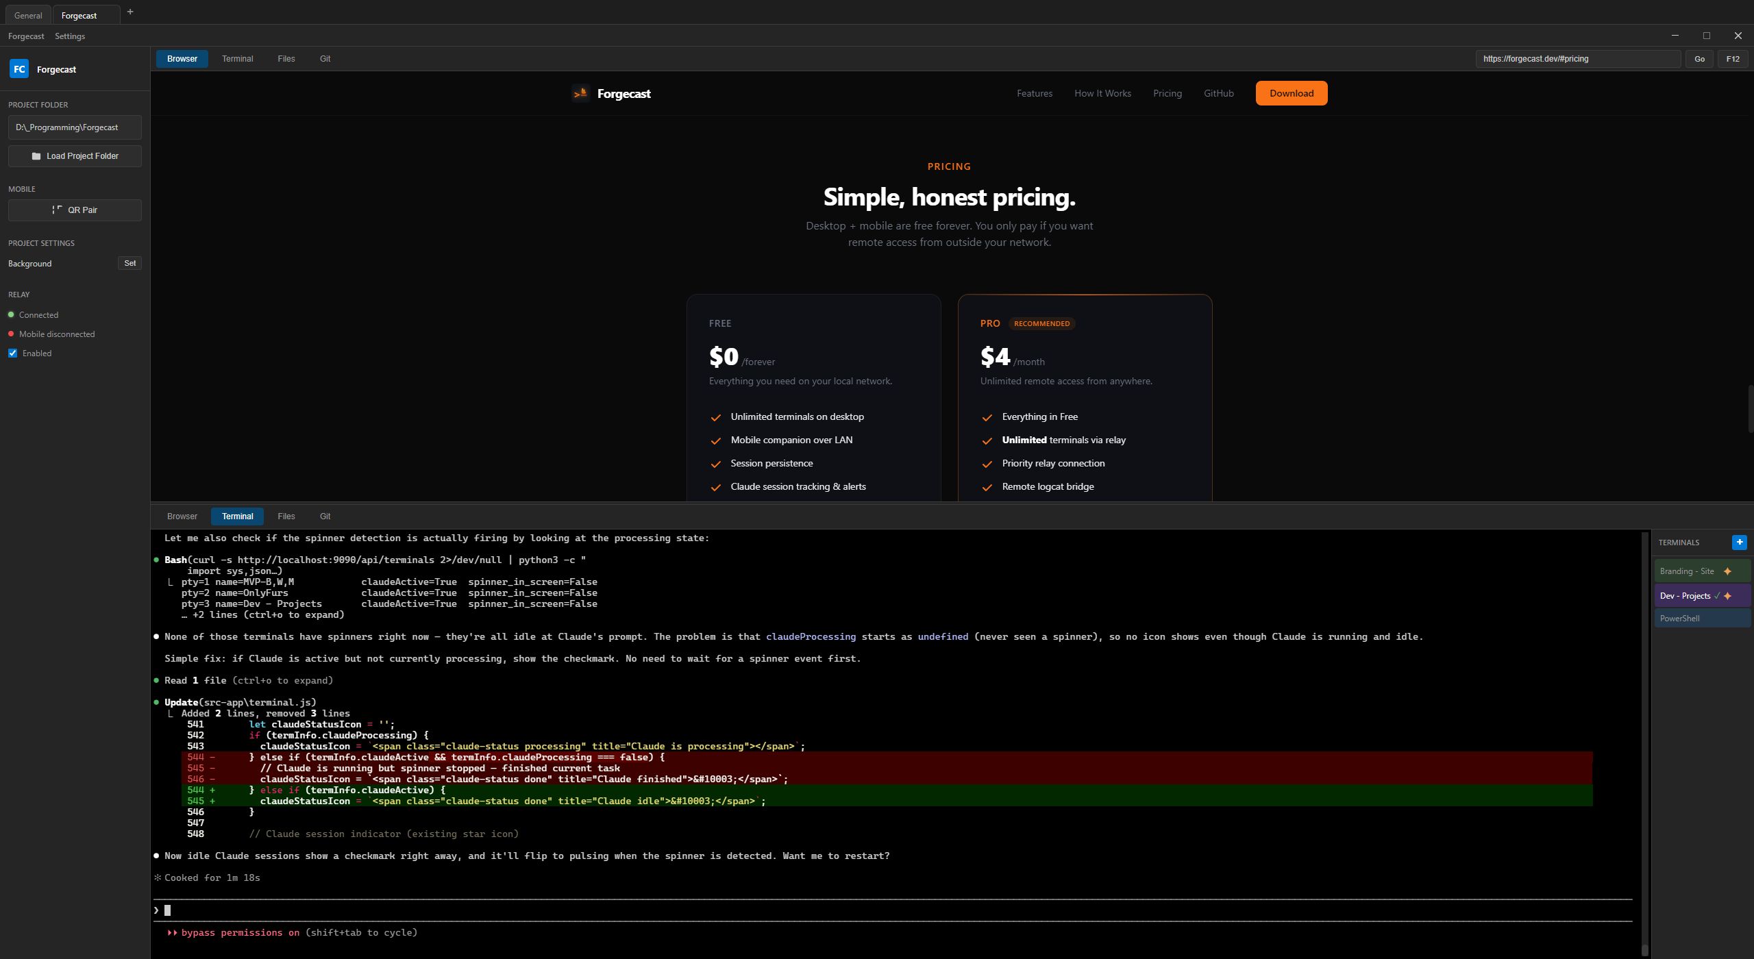1754x959 pixels.
Task: Click the folder icon on Load Project Folder
Action: 38,155
